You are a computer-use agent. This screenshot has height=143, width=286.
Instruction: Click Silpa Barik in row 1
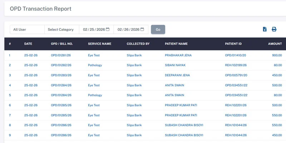pyautogui.click(x=134, y=55)
